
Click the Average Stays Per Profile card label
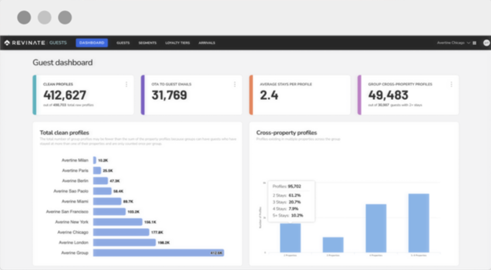(x=286, y=84)
